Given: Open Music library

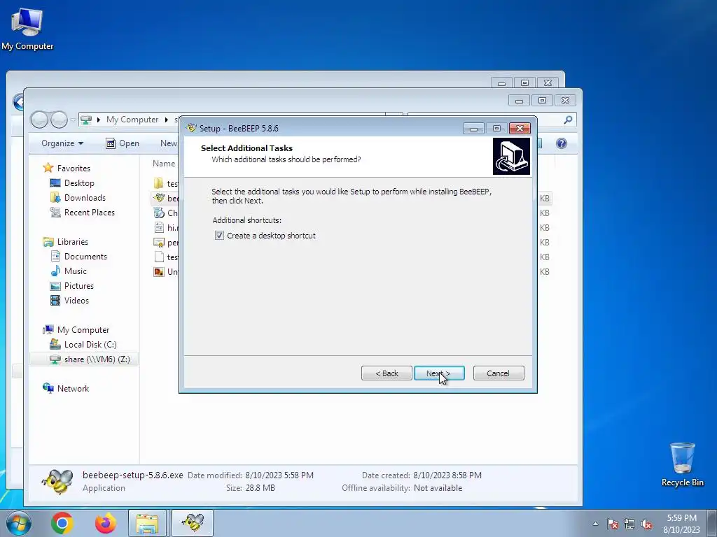Looking at the screenshot, I should (x=76, y=271).
